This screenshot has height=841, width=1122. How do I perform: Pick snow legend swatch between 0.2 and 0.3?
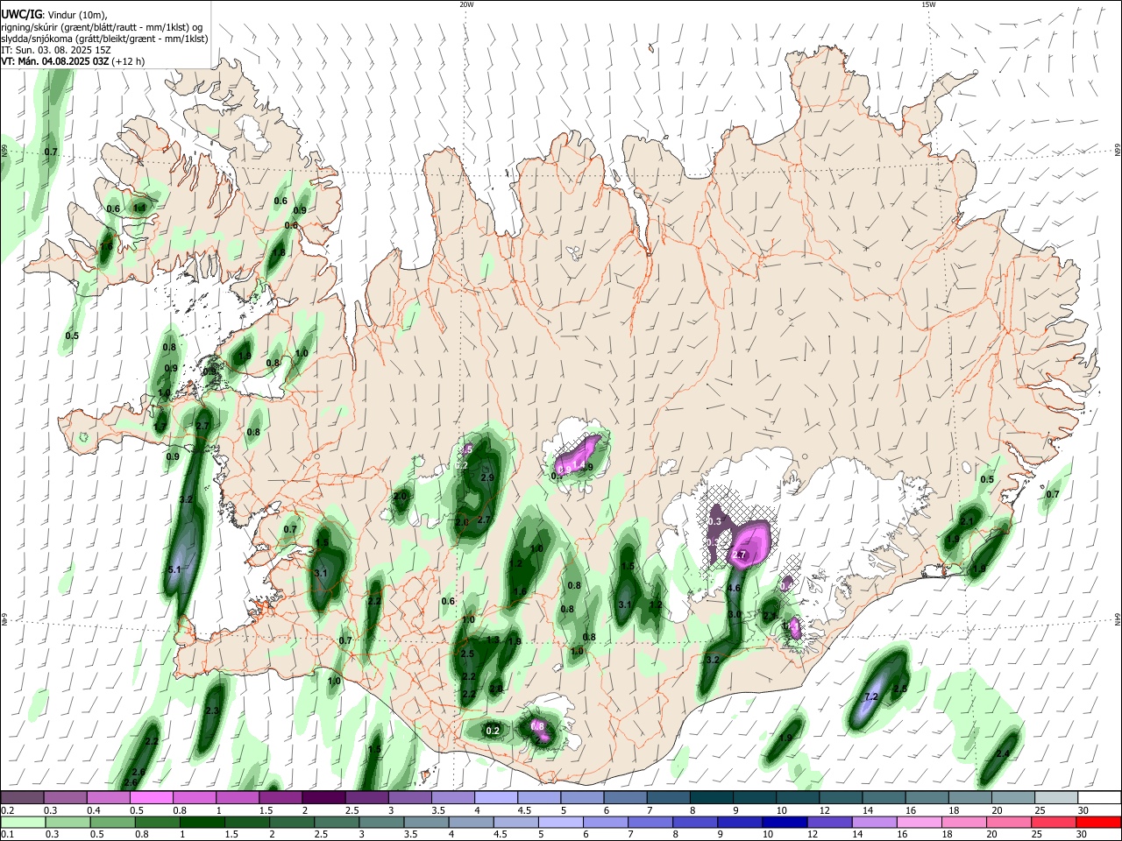point(23,797)
